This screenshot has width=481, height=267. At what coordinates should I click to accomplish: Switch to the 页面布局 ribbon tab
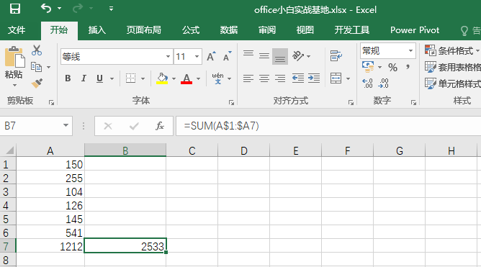[143, 30]
